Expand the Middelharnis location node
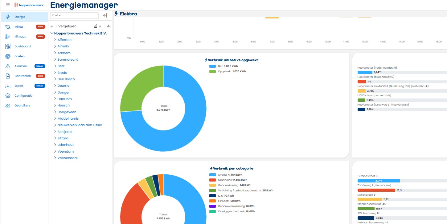This screenshot has width=447, height=224. (x=55, y=118)
